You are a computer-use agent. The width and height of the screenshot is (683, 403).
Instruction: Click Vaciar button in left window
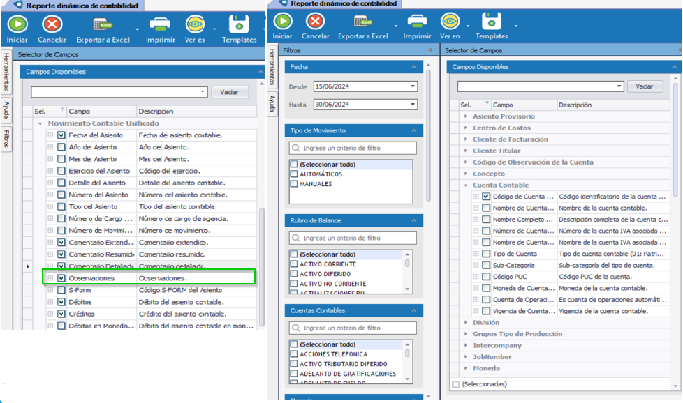click(230, 92)
